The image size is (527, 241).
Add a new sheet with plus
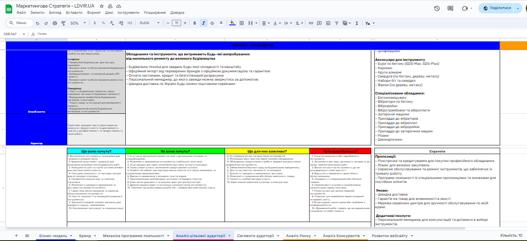pyautogui.click(x=16, y=235)
